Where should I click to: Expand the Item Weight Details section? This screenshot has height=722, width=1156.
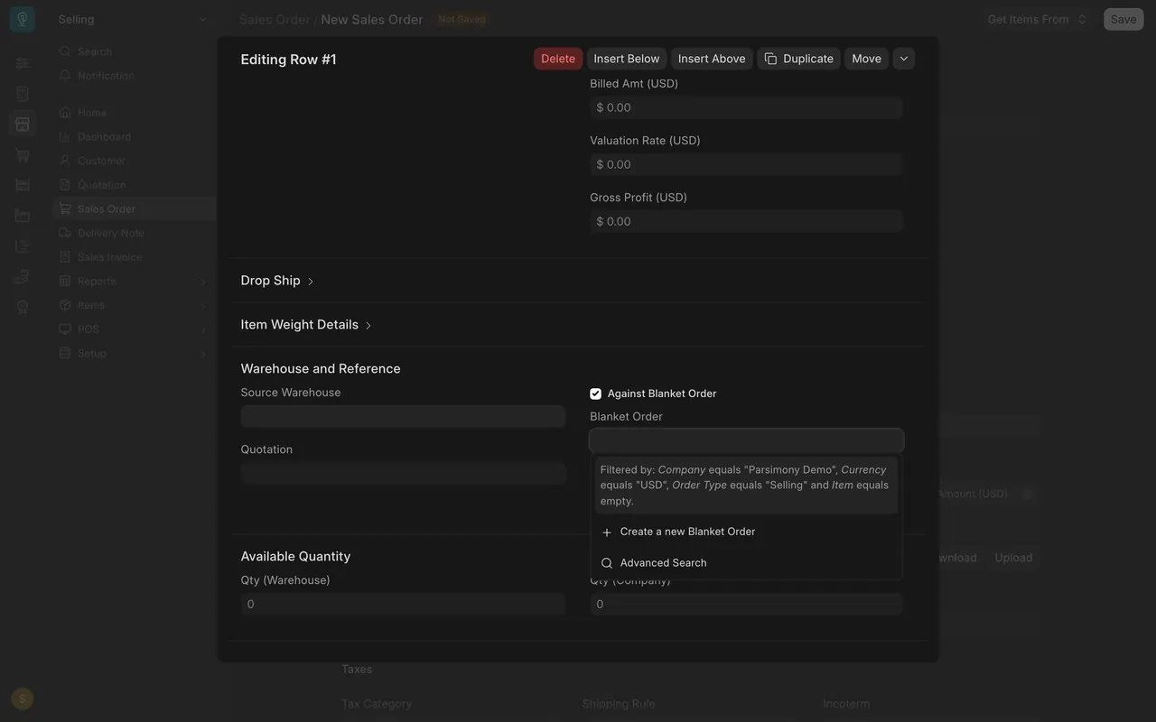(x=306, y=325)
